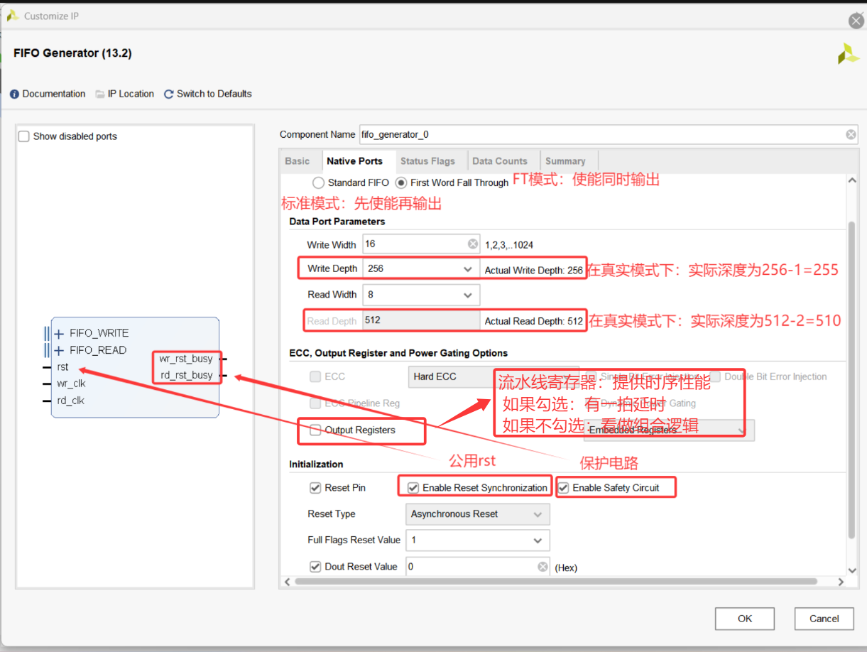The width and height of the screenshot is (867, 652).
Task: Open the Write Depth dropdown
Action: click(x=421, y=269)
